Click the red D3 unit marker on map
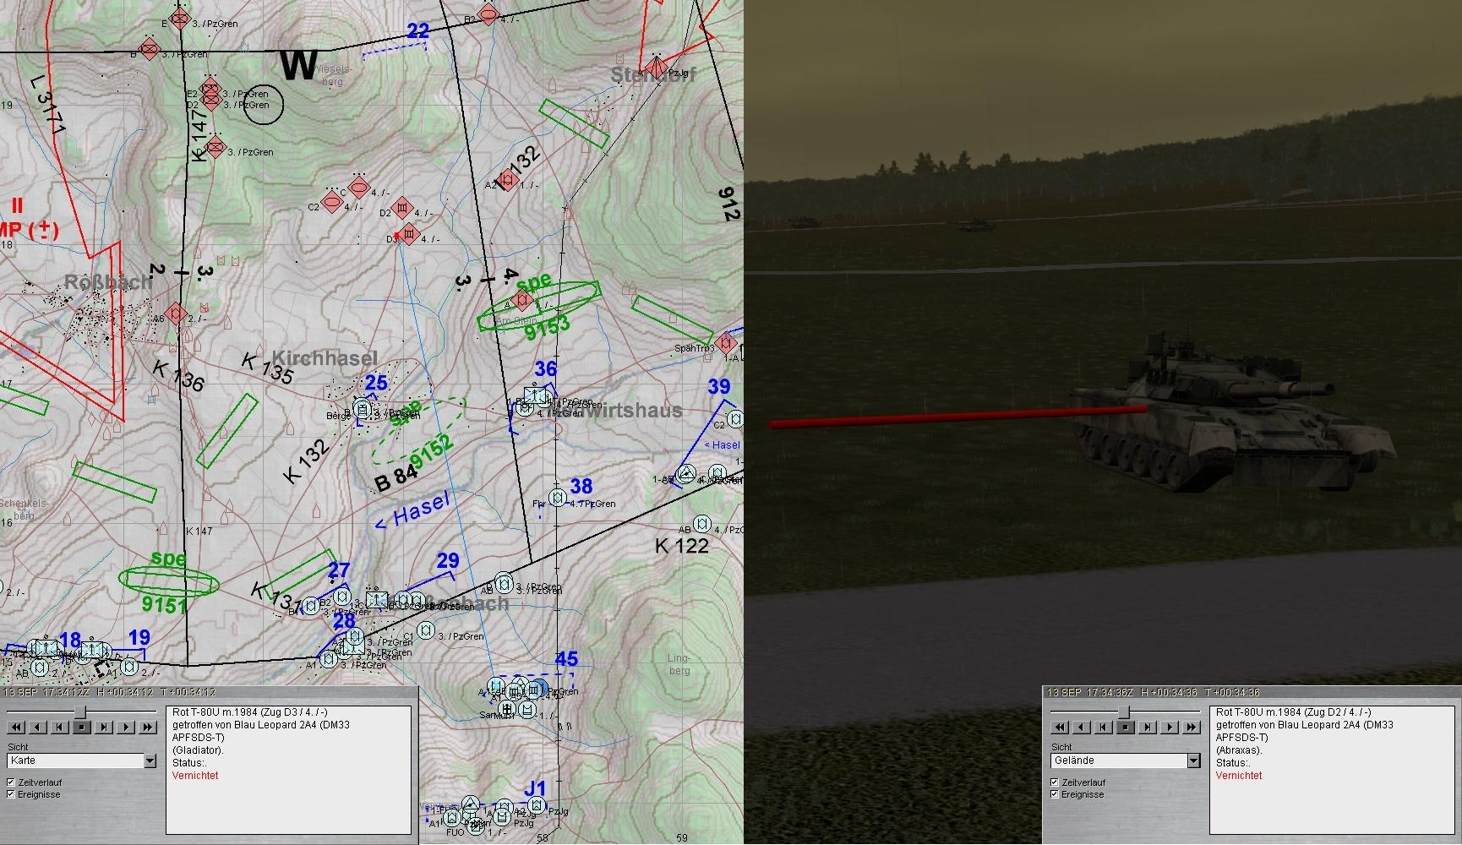The height and width of the screenshot is (845, 1462). pos(409,234)
